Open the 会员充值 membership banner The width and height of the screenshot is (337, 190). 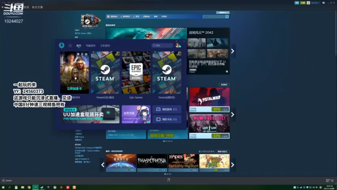coord(136,114)
